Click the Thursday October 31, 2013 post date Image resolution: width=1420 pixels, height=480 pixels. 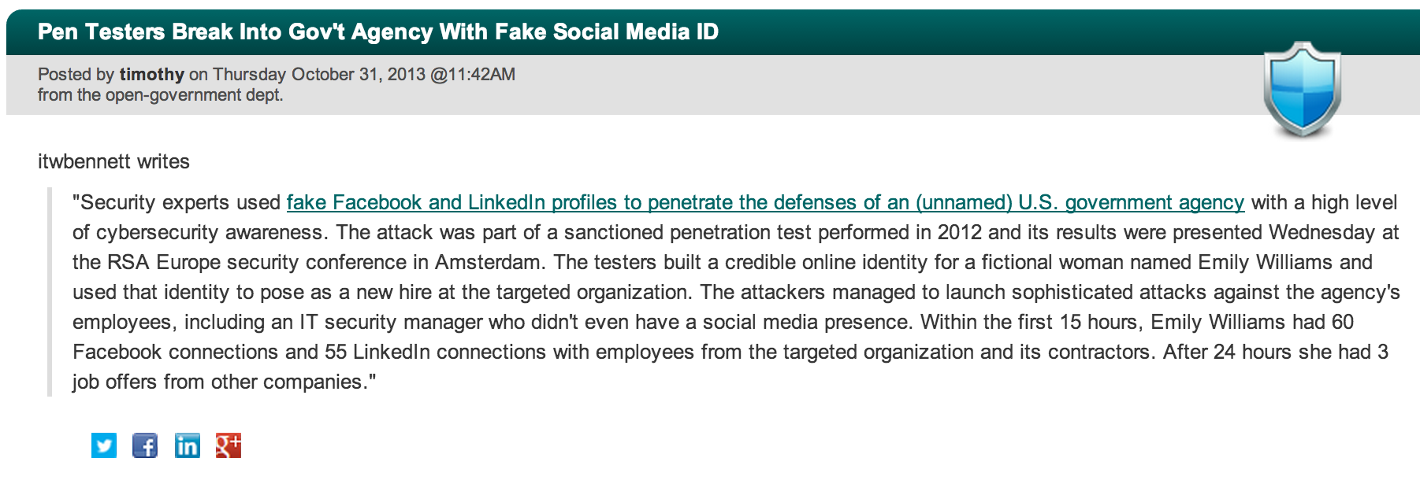(318, 75)
